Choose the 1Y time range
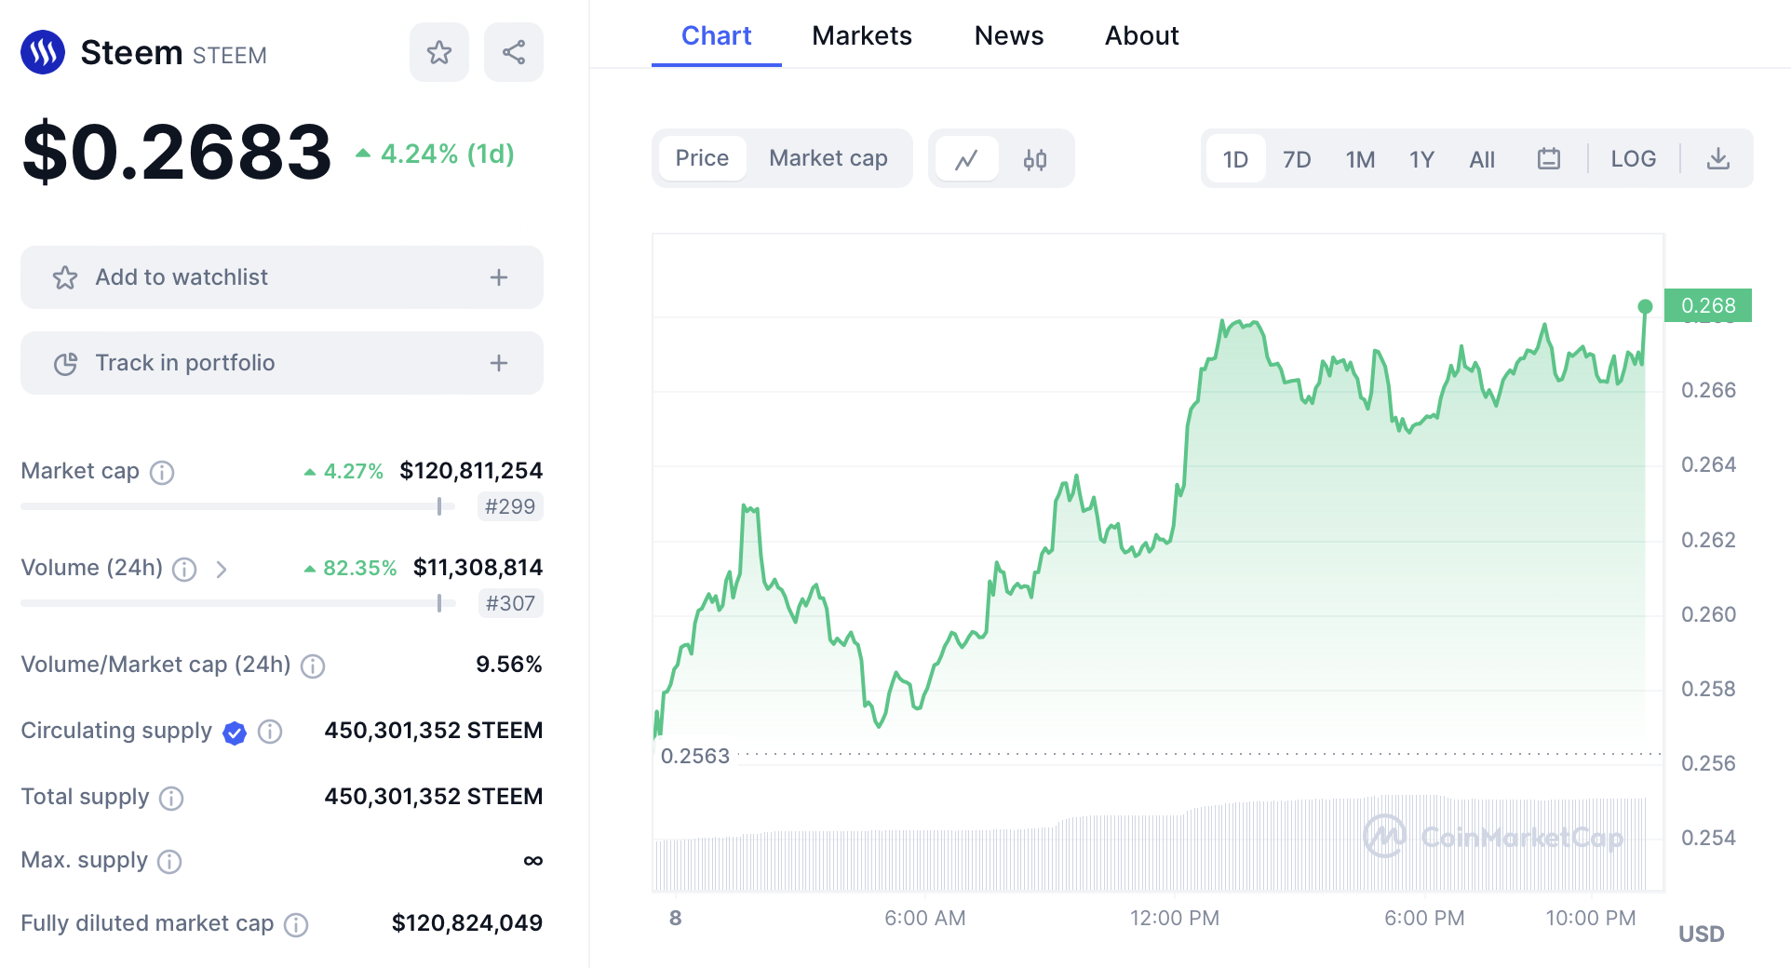 point(1421,159)
